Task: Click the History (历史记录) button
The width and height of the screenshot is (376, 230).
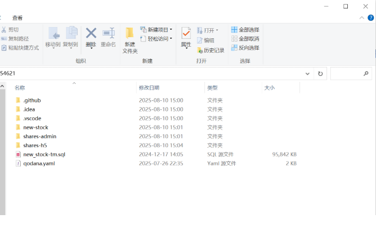Action: pos(210,50)
